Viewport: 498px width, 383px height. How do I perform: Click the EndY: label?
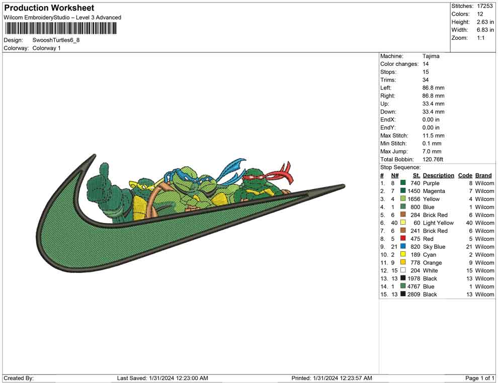pos(388,128)
